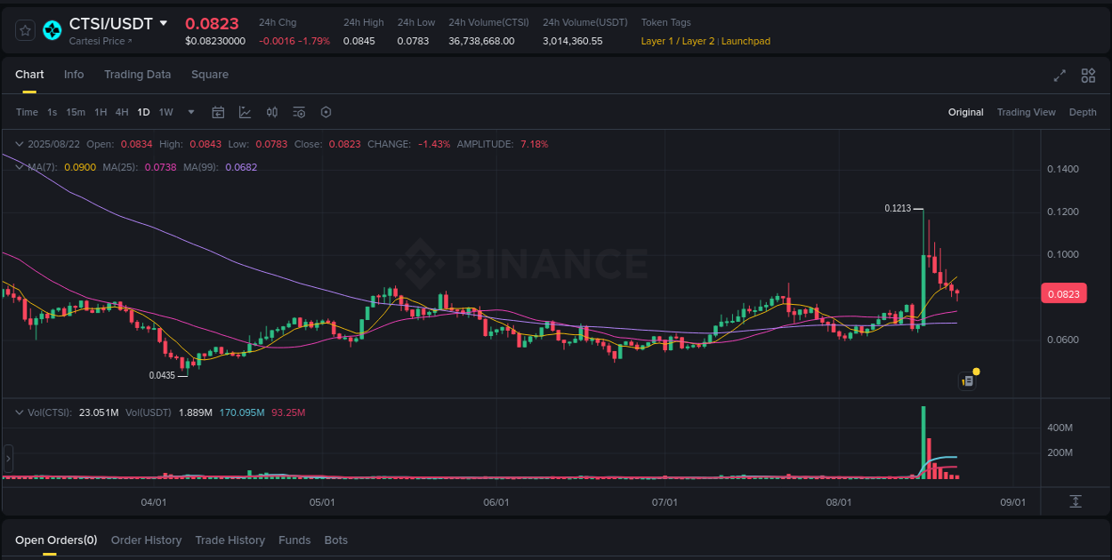Expand the chart to fullscreen via diagonal arrows icon
This screenshot has width=1112, height=560.
pyautogui.click(x=1060, y=76)
